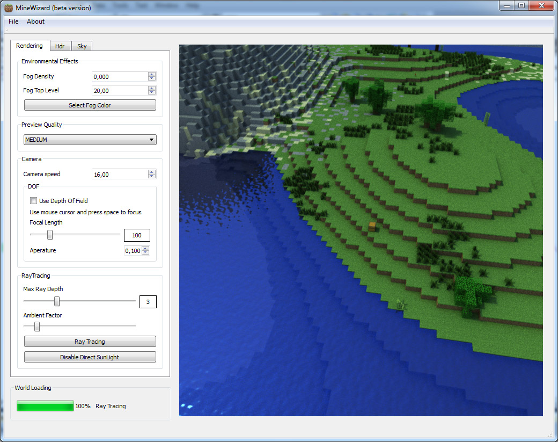The image size is (558, 442).
Task: Click the Camera speed value field
Action: pos(120,174)
